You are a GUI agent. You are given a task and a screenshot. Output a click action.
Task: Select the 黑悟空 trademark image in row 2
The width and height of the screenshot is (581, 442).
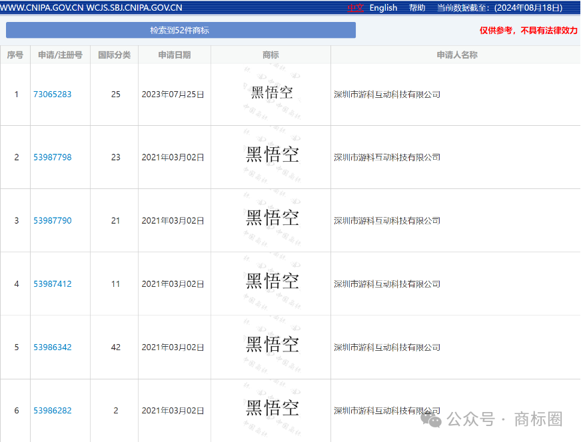pos(273,154)
